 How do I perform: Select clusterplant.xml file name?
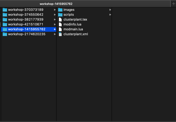(x=76, y=34)
